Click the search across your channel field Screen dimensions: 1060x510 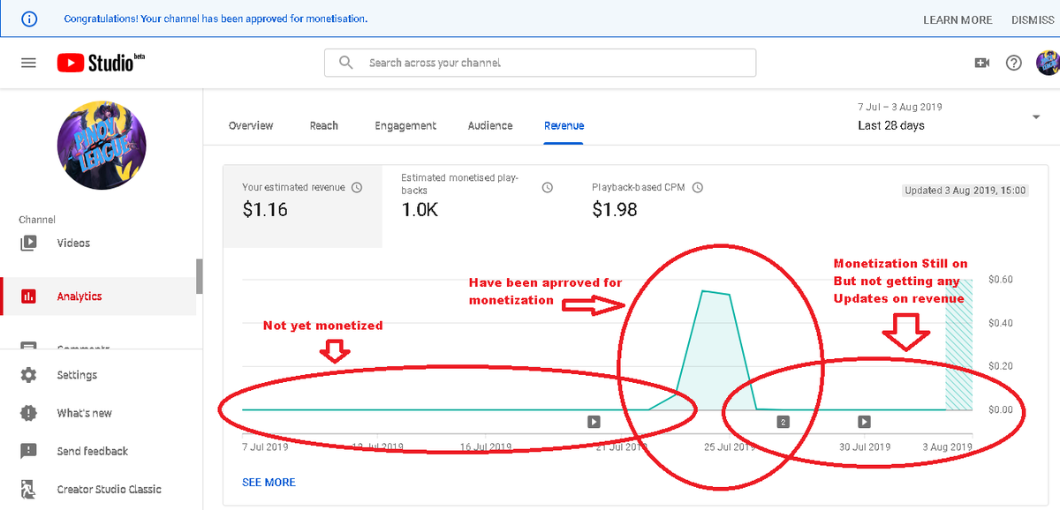coord(541,63)
